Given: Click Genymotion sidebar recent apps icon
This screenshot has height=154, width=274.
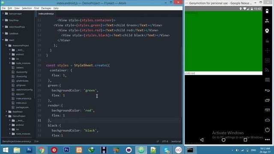Looking at the screenshot, I should 267,100.
